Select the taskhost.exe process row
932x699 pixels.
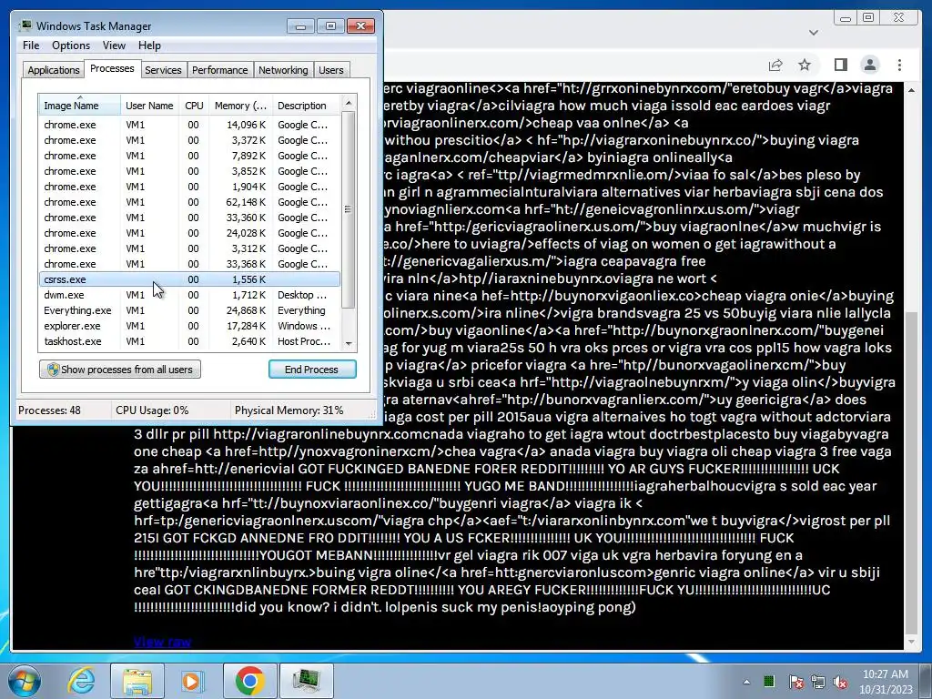(x=189, y=341)
